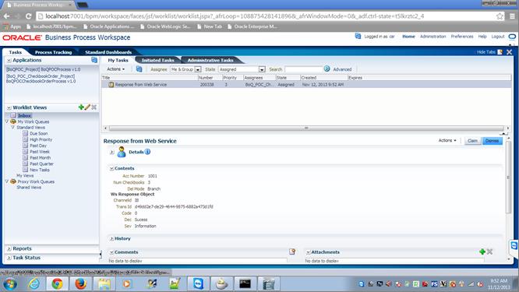Select BoQPOCProcess v1.0 application

(x=44, y=69)
